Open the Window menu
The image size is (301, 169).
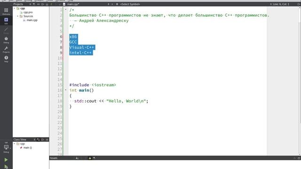(60, 0)
